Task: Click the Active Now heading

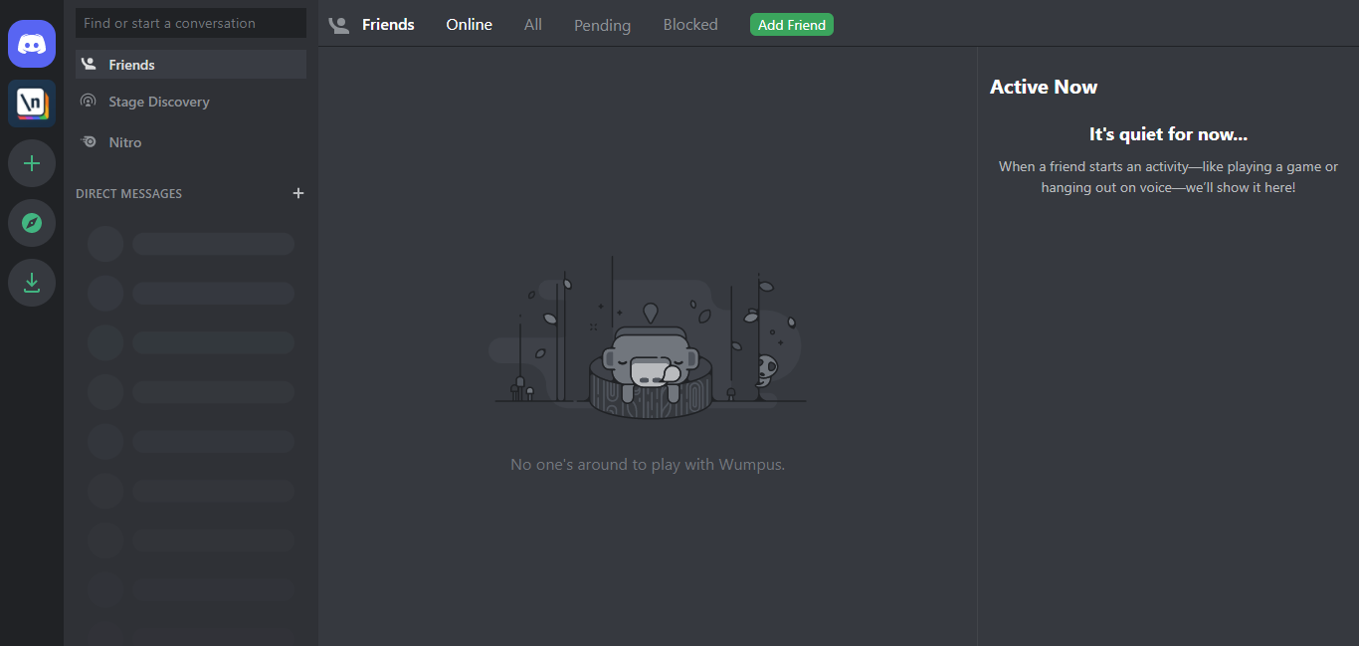Action: (1044, 87)
